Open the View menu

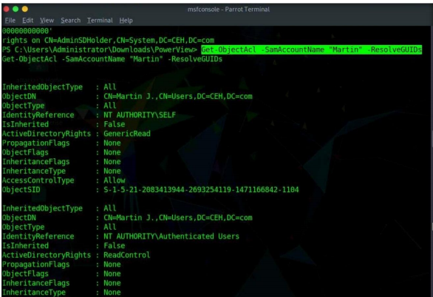47,21
